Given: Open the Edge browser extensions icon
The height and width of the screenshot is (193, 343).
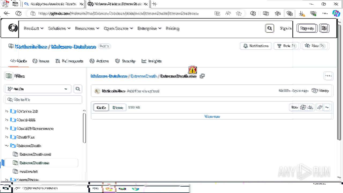Looking at the screenshot, I should point(253,13).
